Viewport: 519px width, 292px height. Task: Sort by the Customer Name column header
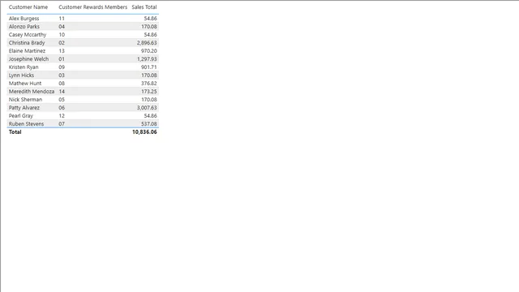click(28, 7)
